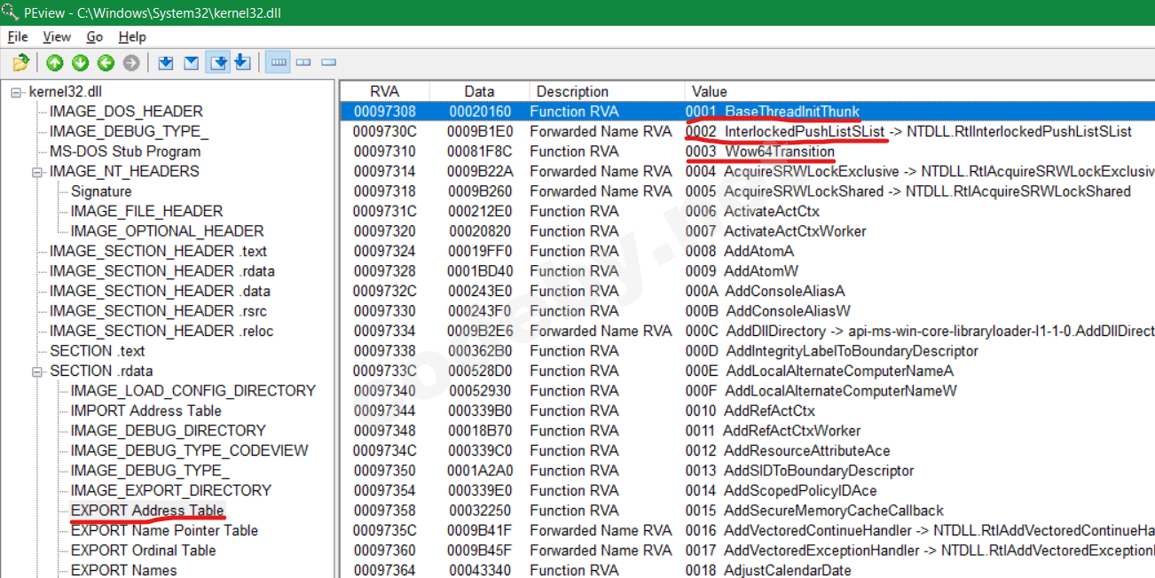Click the second blue envelope-style toolbar icon
This screenshot has height=578, width=1155.
click(x=191, y=63)
